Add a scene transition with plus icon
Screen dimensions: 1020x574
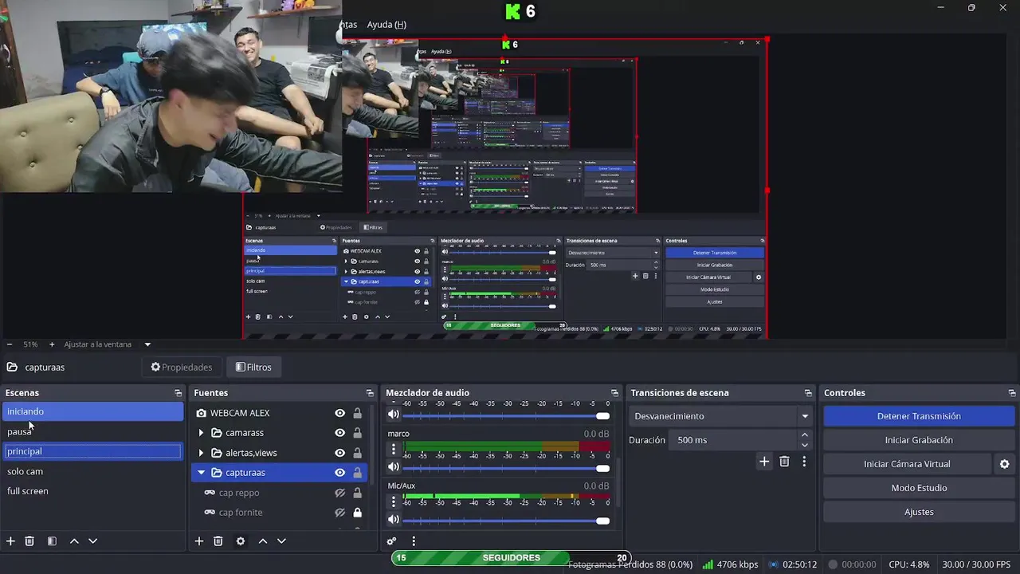tap(764, 461)
